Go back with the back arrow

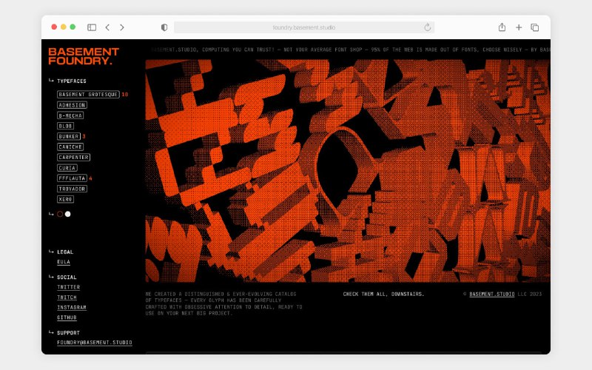pos(107,27)
